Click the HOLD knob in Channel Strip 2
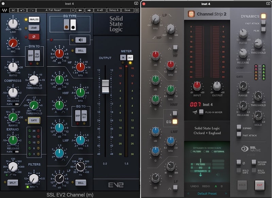Screen dimensions: 272x198 tap(258, 115)
